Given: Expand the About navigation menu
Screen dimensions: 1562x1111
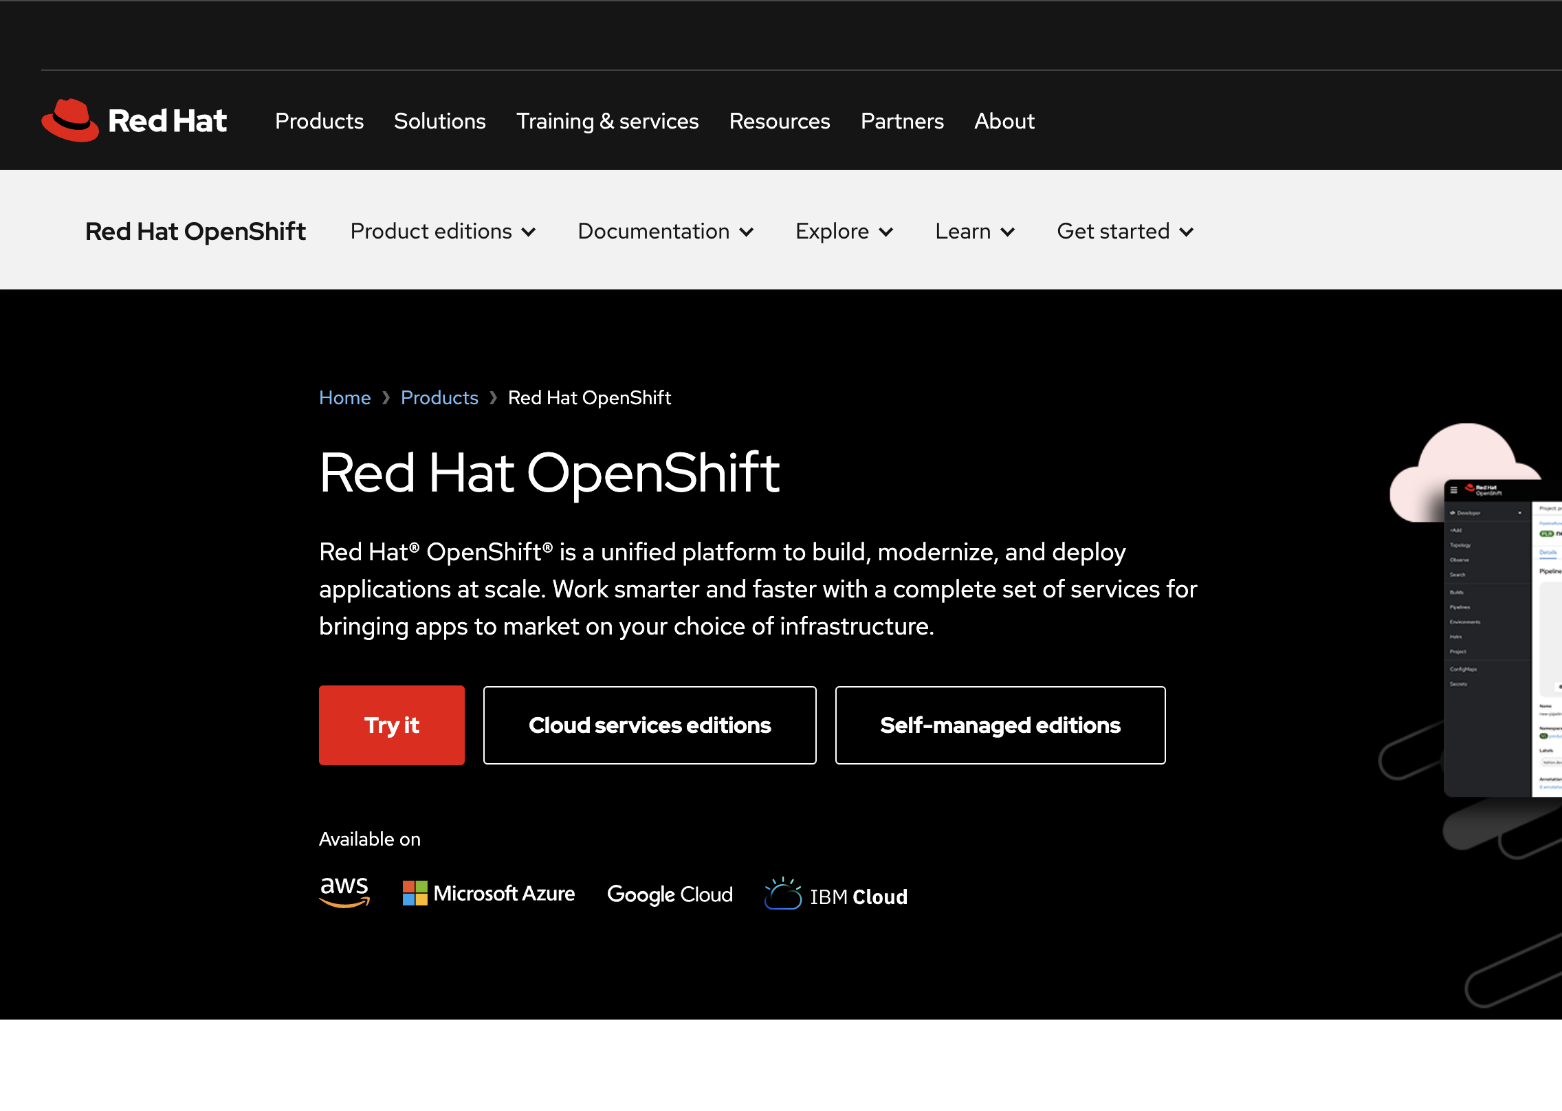Looking at the screenshot, I should [1004, 122].
